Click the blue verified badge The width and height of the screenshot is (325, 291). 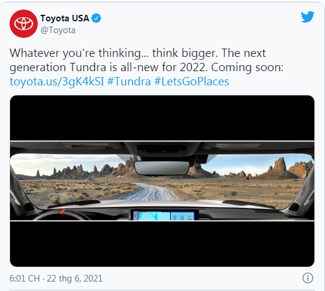96,18
